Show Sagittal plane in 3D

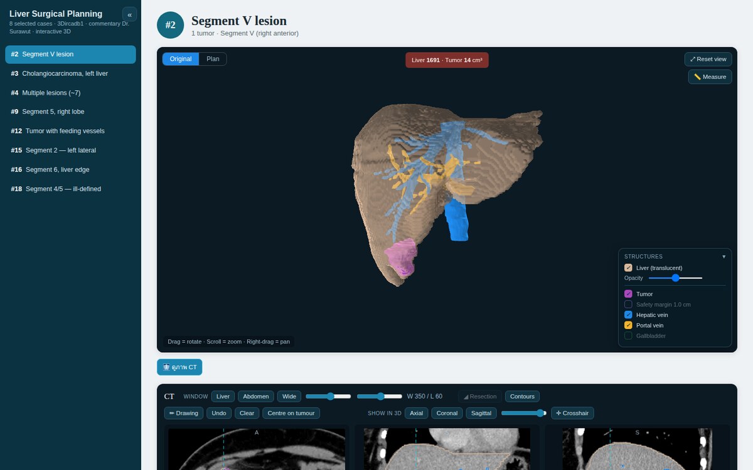point(481,413)
